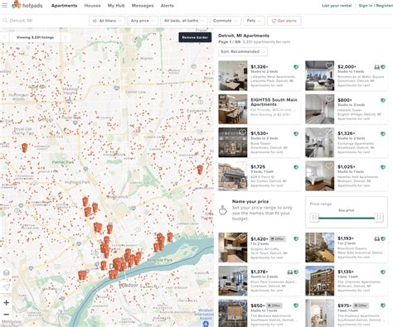Click the HotPads logo
The image size is (393, 327).
tap(27, 5)
